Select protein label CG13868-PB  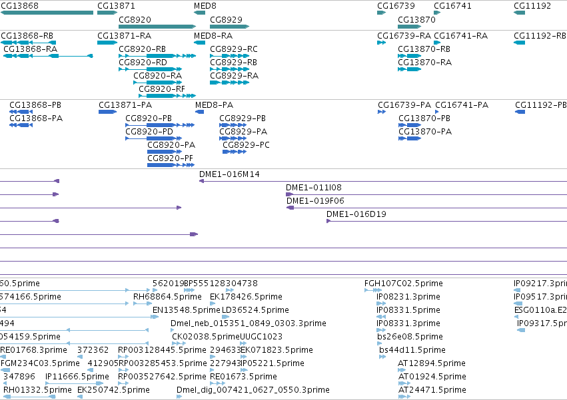[35, 105]
